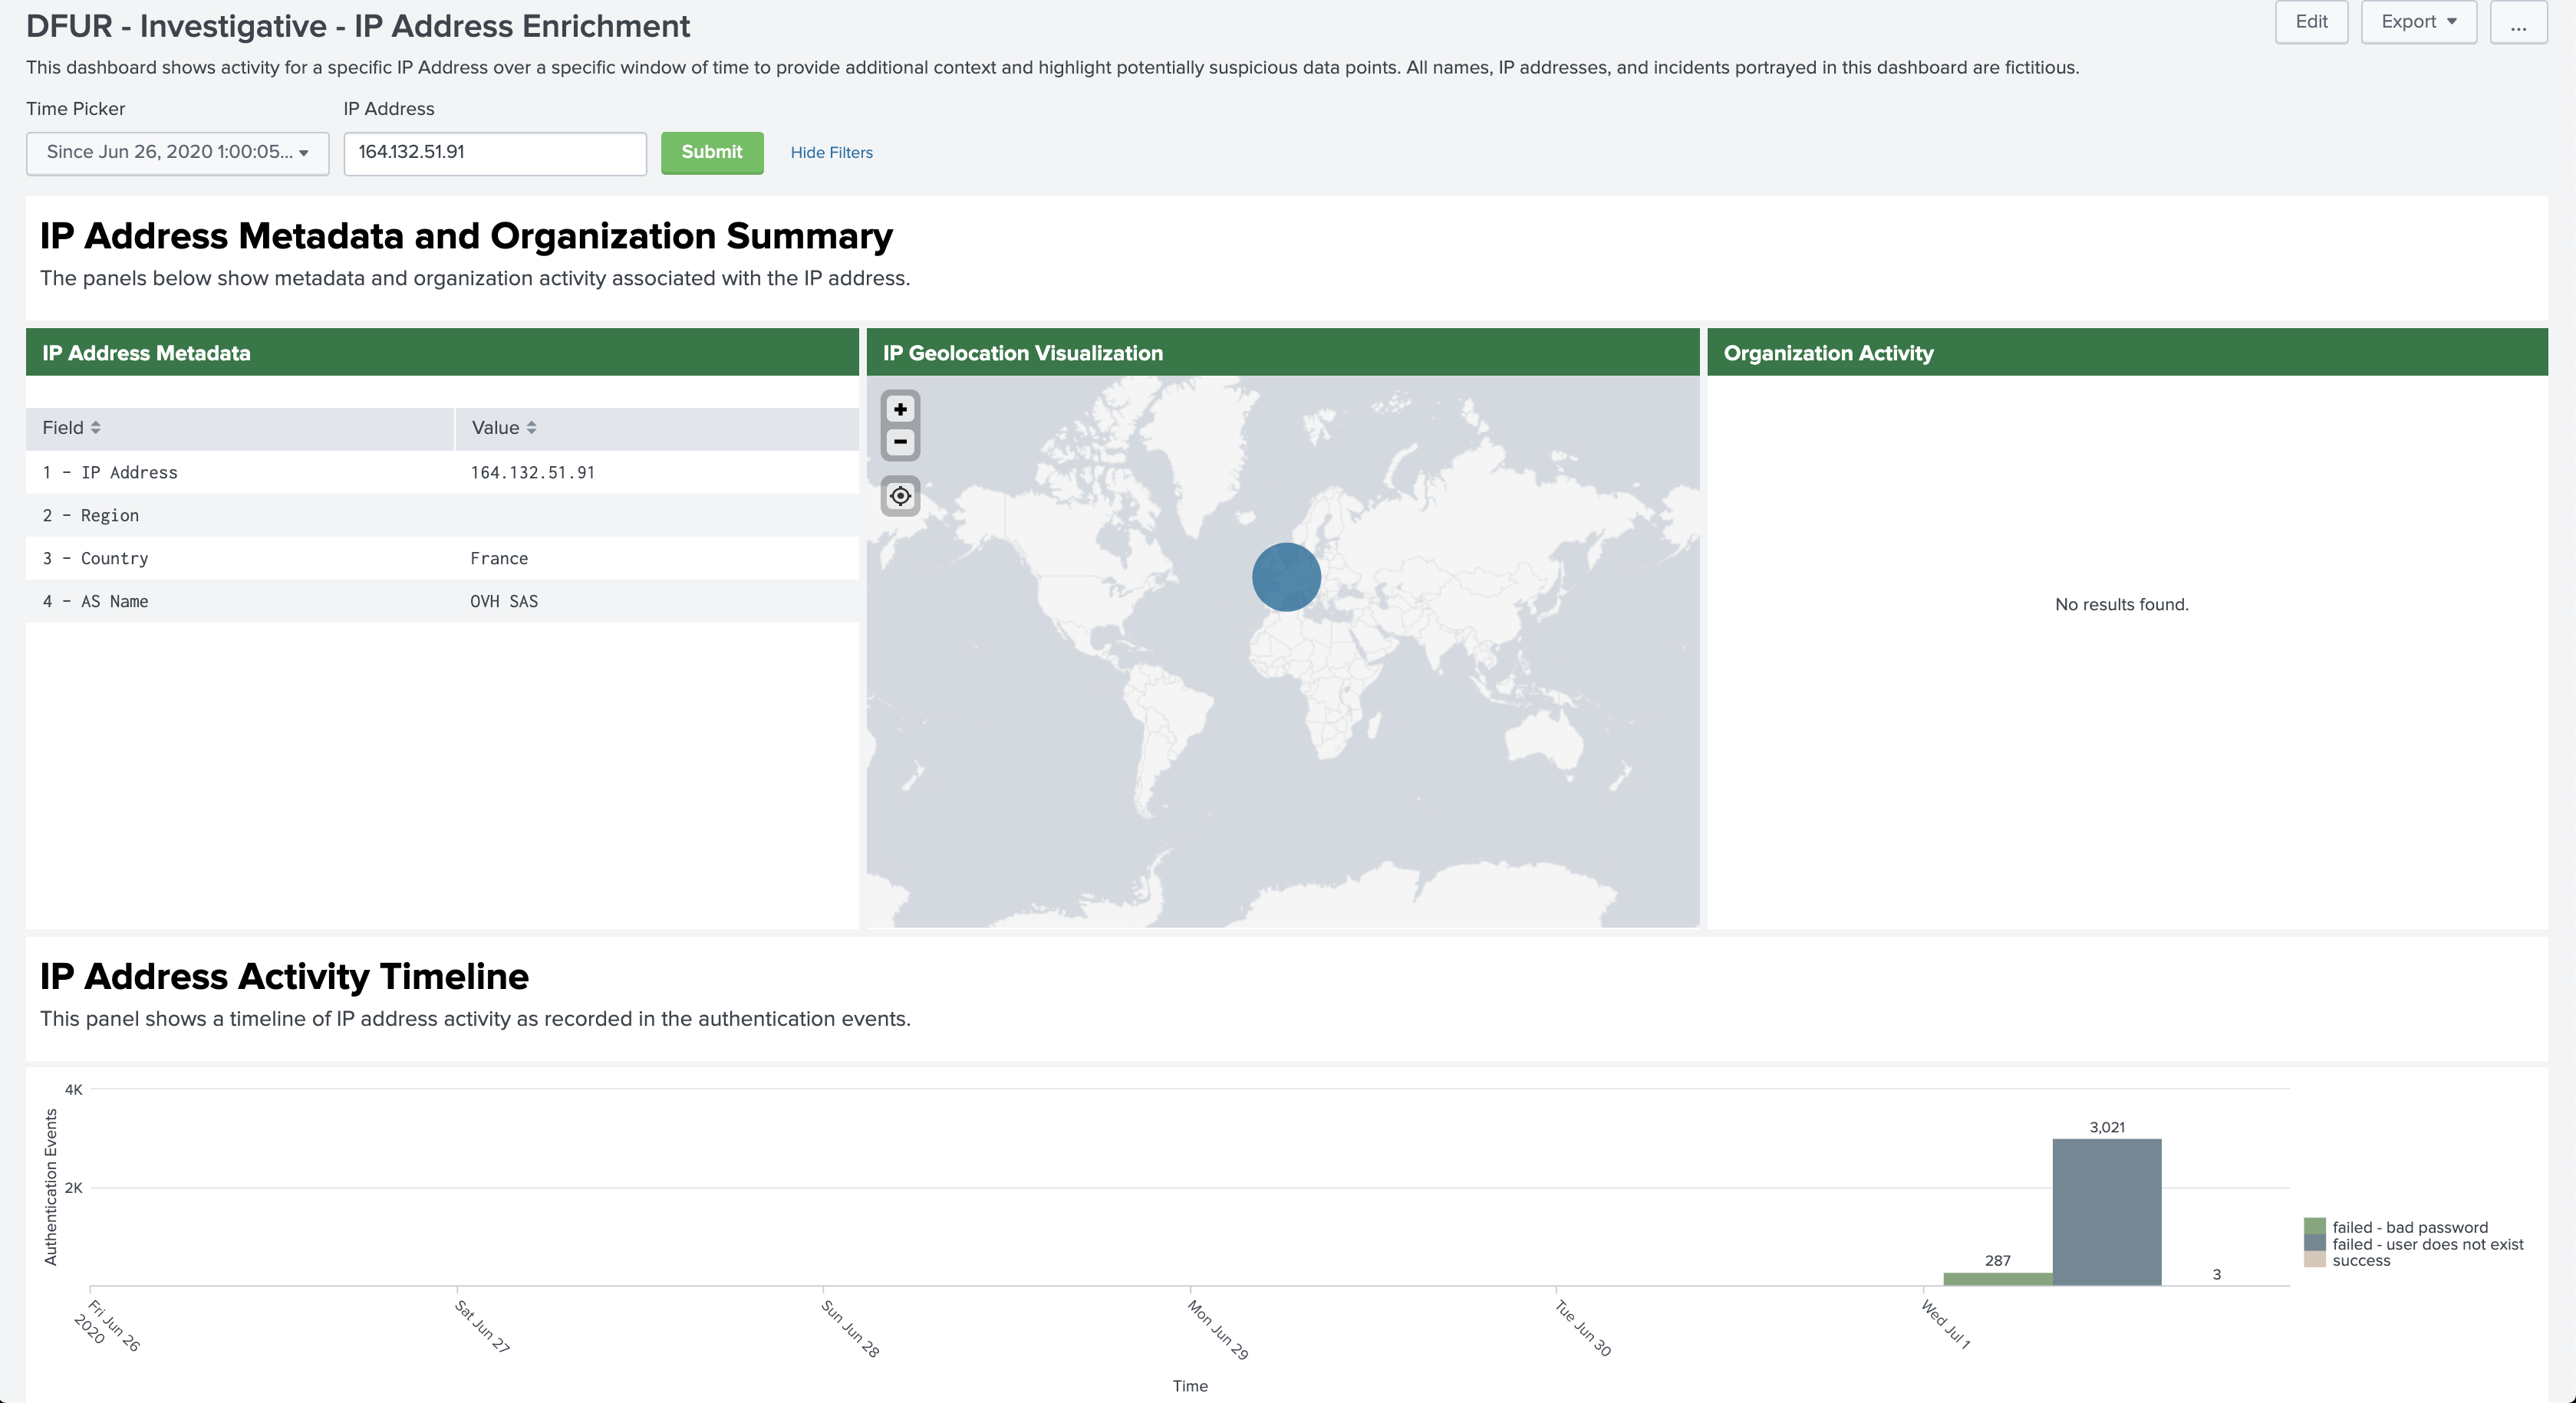Click the Edit dashboard button

pos(2311,22)
